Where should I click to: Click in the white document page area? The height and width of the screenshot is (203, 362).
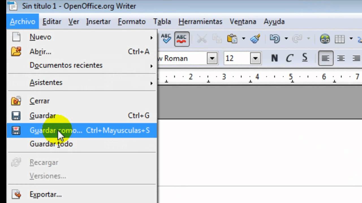260,161
